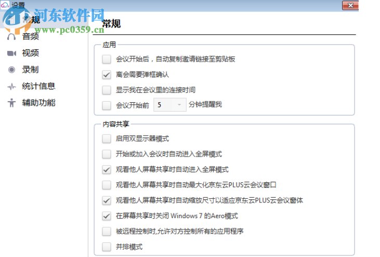Check 观看他人屏幕共享时自动最大化 window option
Screen dimensions: 380x257
pos(107,185)
